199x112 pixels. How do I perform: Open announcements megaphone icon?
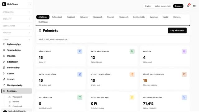194,6
